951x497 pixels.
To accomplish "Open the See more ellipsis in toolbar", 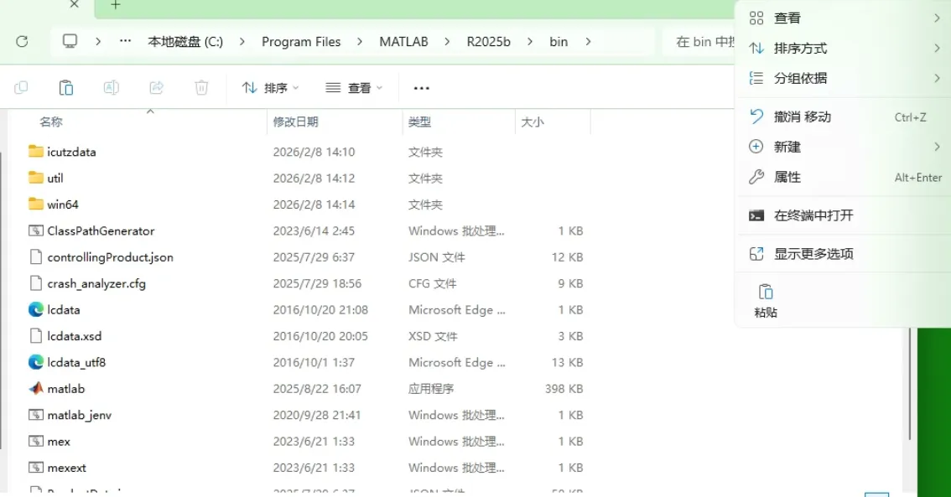I will (x=422, y=89).
